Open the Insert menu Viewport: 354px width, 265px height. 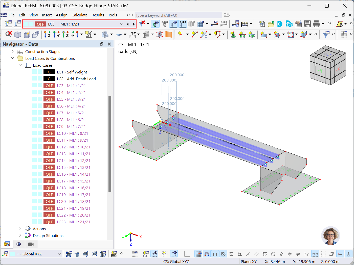47,15
